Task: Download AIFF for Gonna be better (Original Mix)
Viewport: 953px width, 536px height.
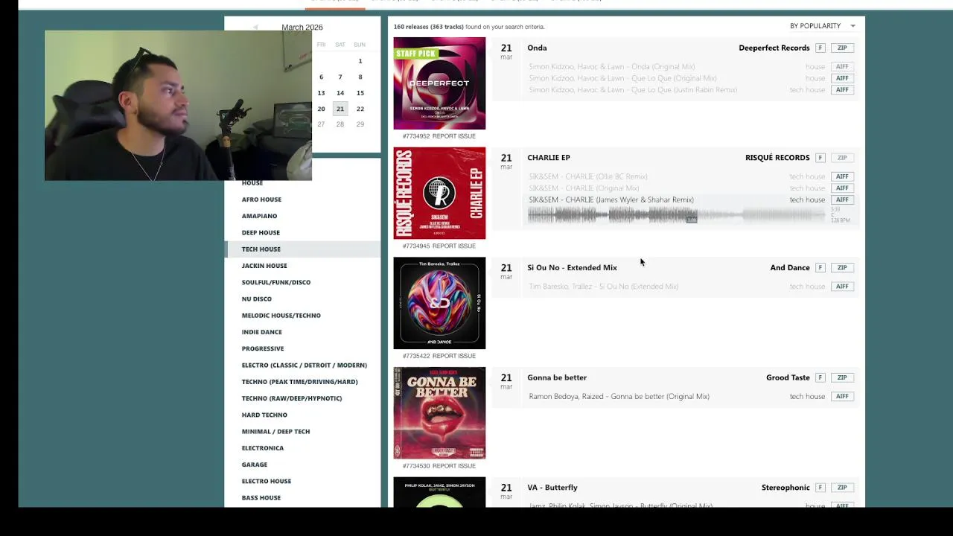Action: pos(842,397)
